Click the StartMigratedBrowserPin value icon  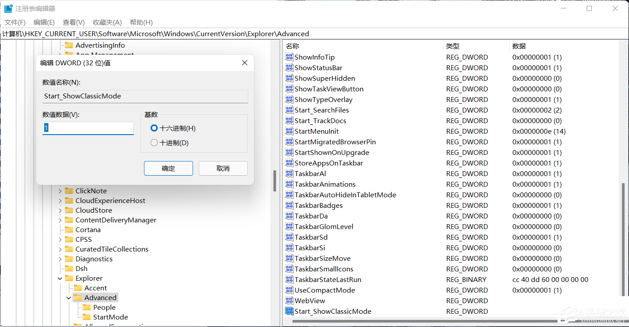tap(289, 142)
